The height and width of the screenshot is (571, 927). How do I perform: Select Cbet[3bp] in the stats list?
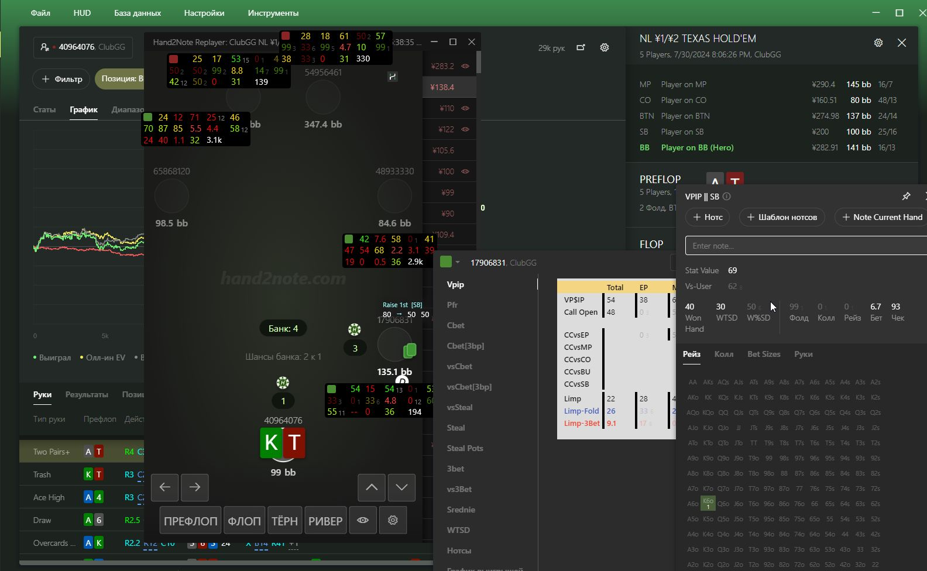point(465,346)
